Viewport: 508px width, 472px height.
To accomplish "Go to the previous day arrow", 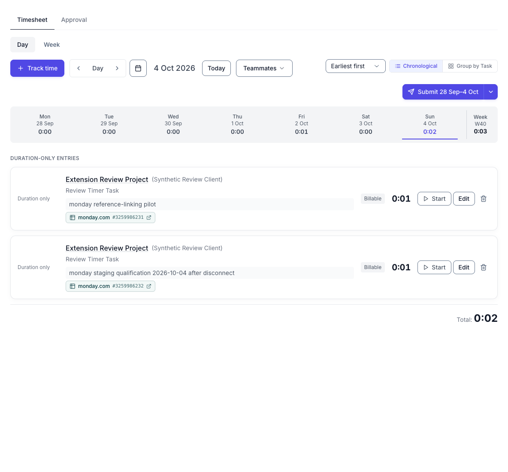I will click(x=79, y=68).
